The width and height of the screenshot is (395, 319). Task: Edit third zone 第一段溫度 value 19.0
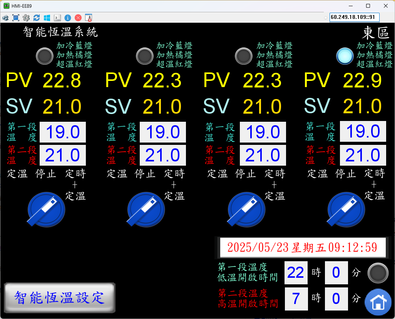click(263, 132)
